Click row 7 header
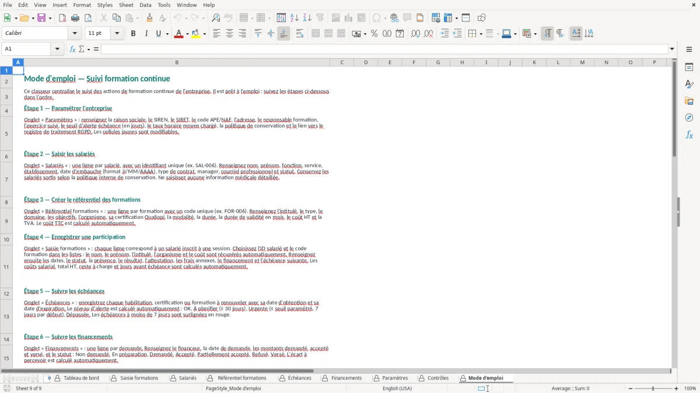Viewport: 700px width, 393px height. point(6,179)
